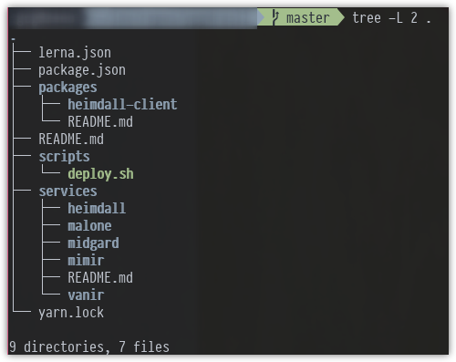Click the mimir directory
Image resolution: width=456 pixels, height=362 pixels.
(x=86, y=261)
